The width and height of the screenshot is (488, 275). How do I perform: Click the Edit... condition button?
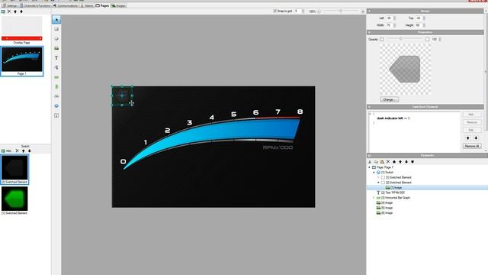(471, 130)
